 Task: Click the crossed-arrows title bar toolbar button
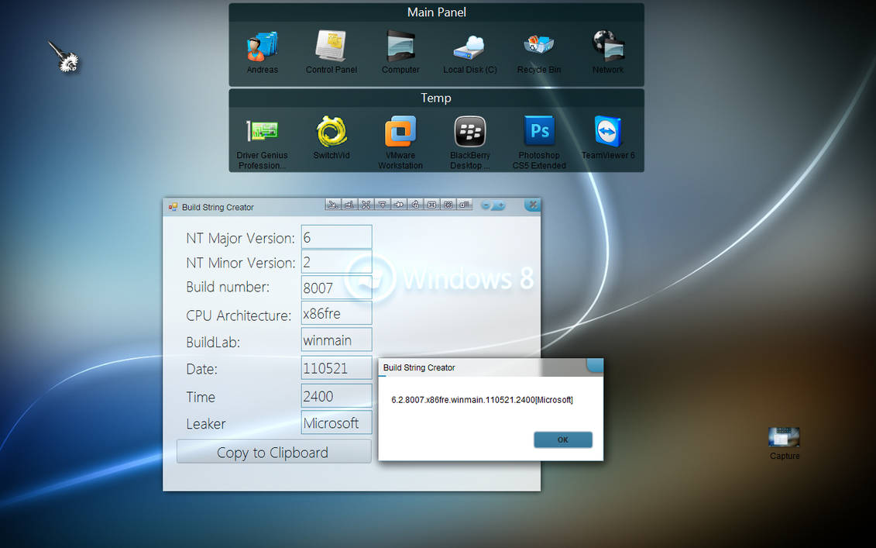click(366, 205)
